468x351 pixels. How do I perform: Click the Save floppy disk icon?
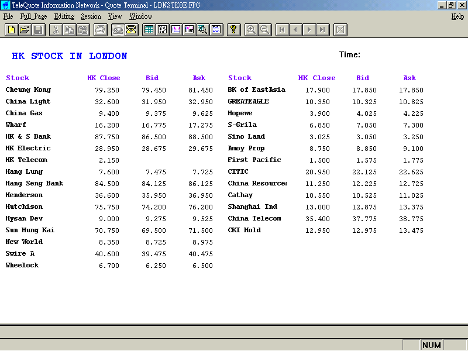pyautogui.click(x=39, y=30)
